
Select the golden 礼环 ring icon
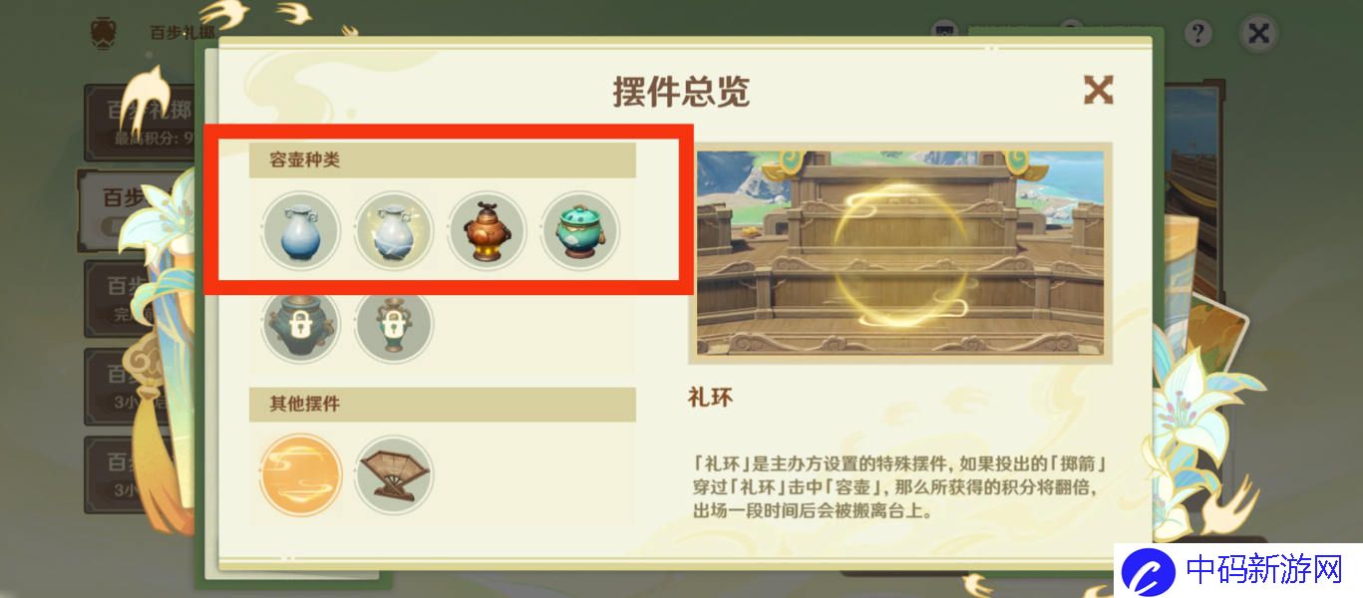[x=301, y=474]
